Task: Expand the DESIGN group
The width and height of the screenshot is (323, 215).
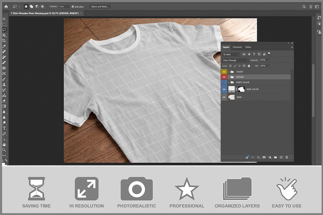Action: click(x=229, y=77)
